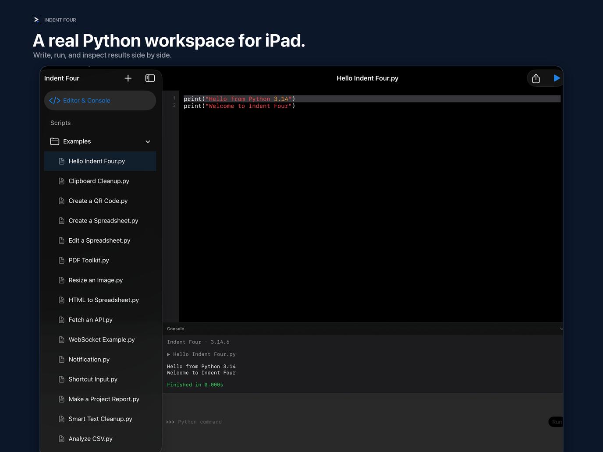Click the file icon beside Notification.py
This screenshot has height=452, width=603.
click(x=61, y=359)
